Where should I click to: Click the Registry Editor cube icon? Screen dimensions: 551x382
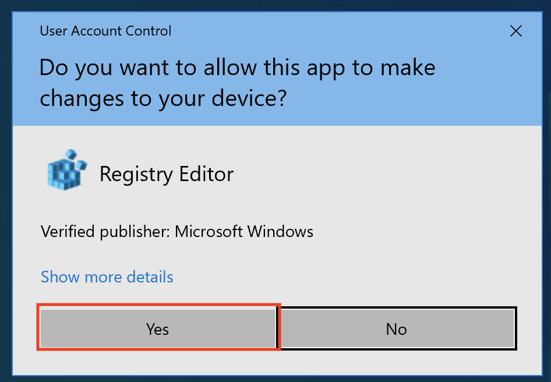coord(67,170)
